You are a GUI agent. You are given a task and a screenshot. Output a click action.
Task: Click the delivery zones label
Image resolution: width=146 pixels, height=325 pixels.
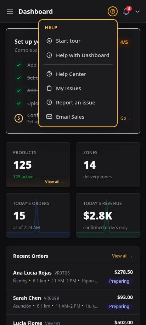coord(97,177)
